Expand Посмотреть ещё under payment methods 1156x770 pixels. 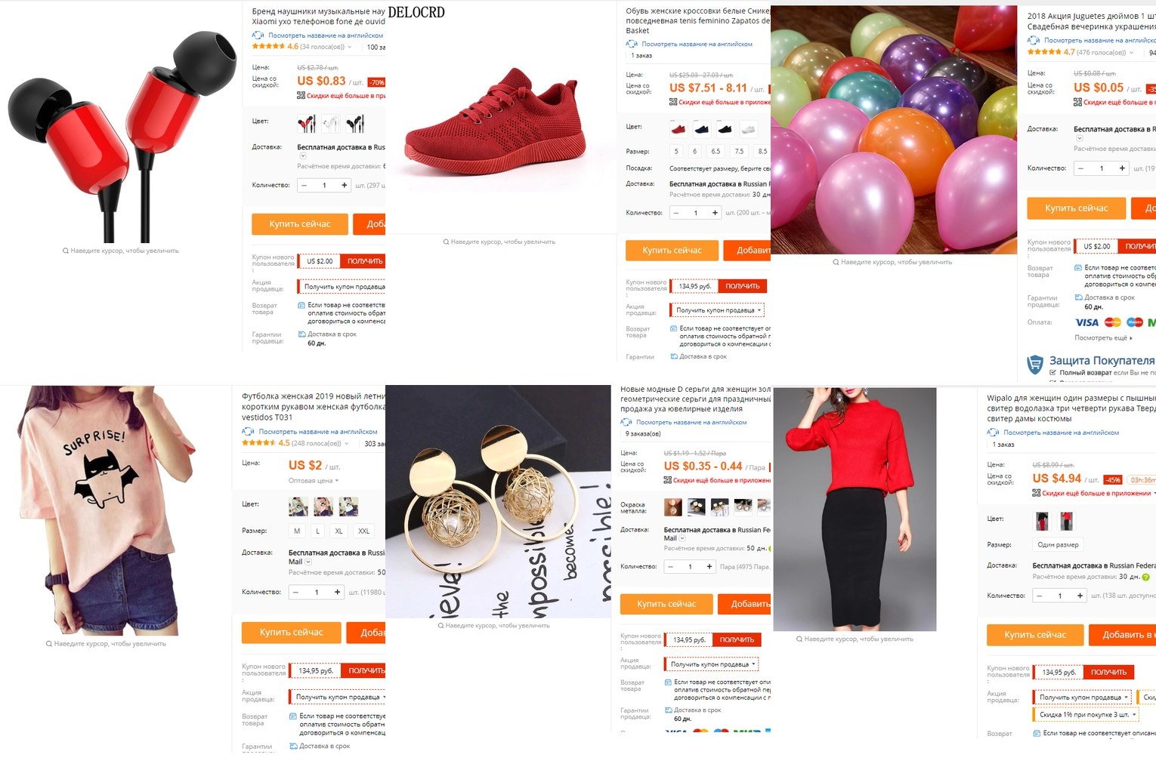coord(1104,338)
